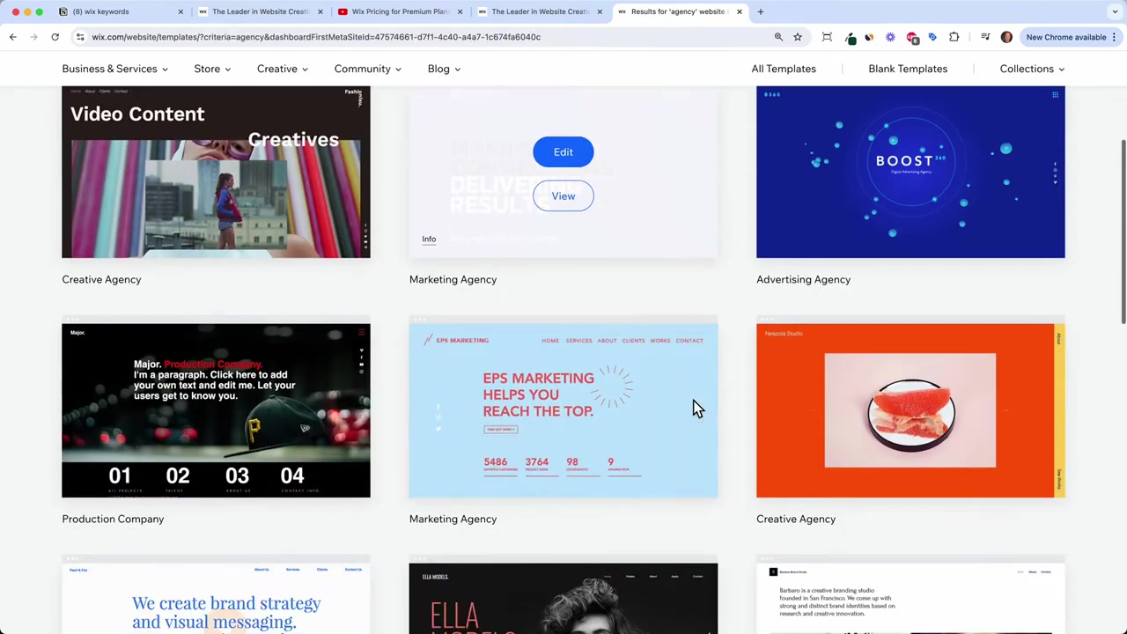Go back with the browser back arrow
Screen dimensions: 1127x634
point(12,37)
